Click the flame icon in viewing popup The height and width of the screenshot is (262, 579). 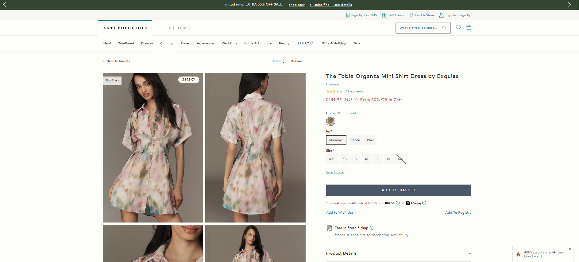[x=518, y=254]
